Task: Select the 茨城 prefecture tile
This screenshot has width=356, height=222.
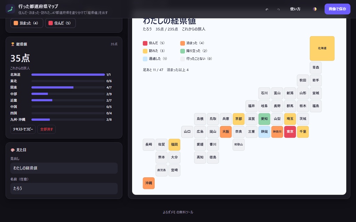Action: point(303,119)
